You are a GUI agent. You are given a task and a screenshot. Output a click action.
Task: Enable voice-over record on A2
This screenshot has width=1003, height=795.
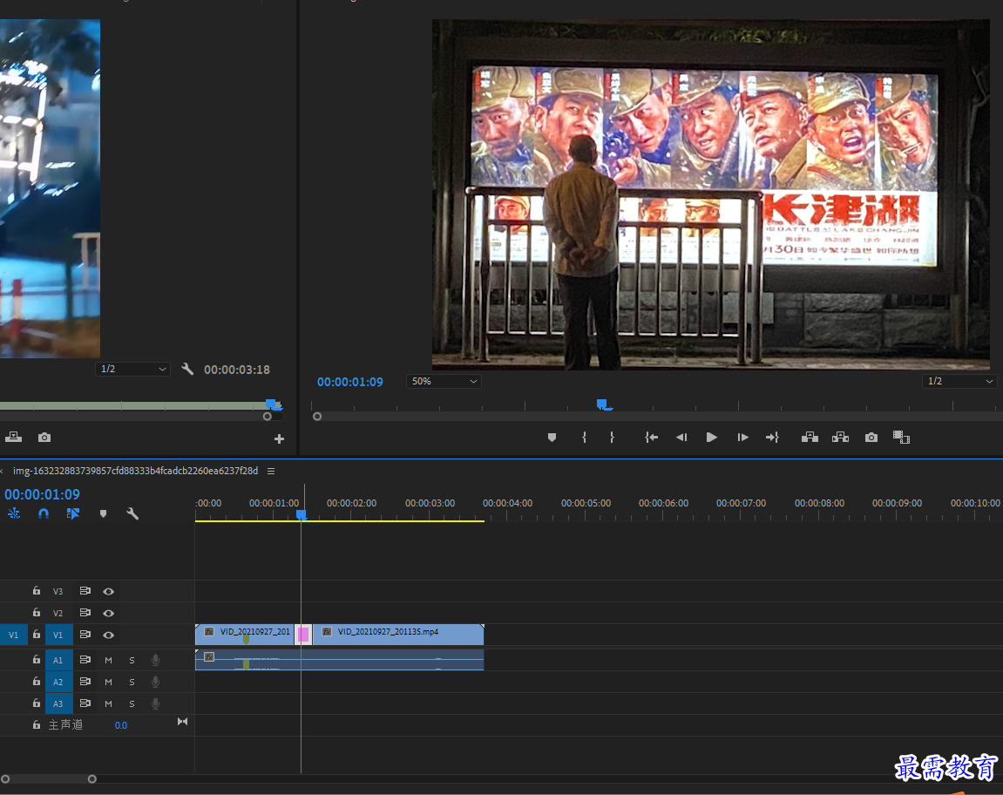tap(155, 682)
